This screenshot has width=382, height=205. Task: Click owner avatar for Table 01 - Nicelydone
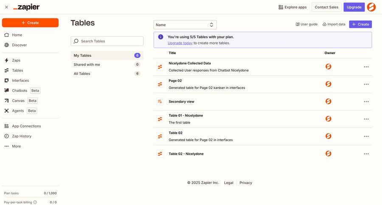click(329, 119)
